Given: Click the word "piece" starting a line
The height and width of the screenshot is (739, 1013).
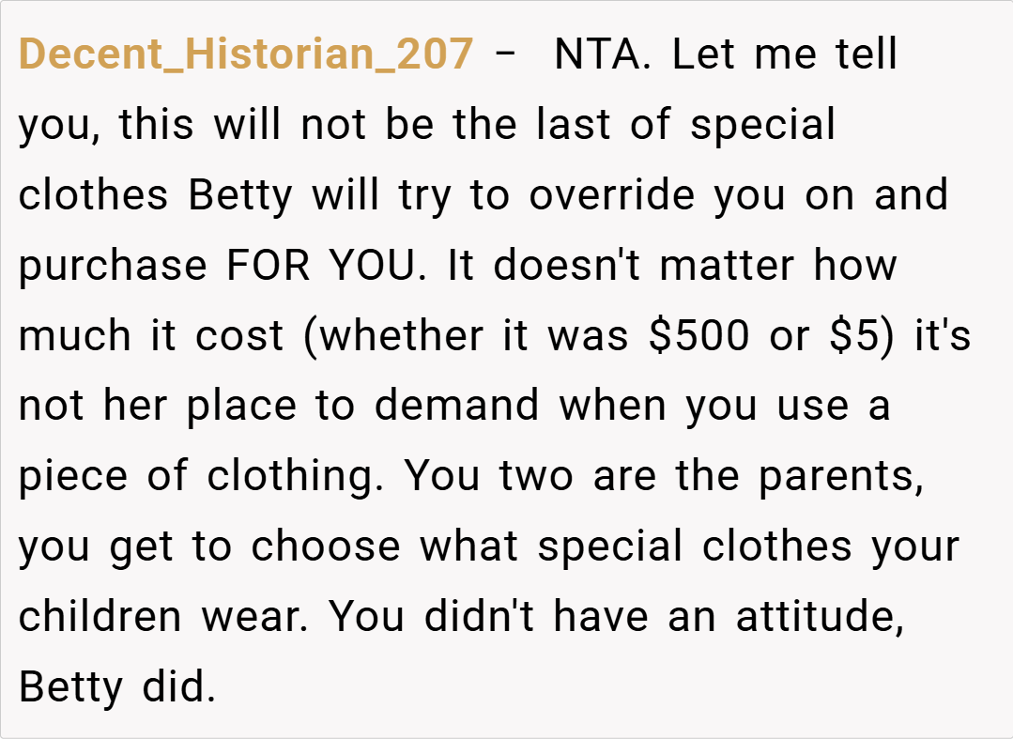Looking at the screenshot, I should (x=74, y=477).
